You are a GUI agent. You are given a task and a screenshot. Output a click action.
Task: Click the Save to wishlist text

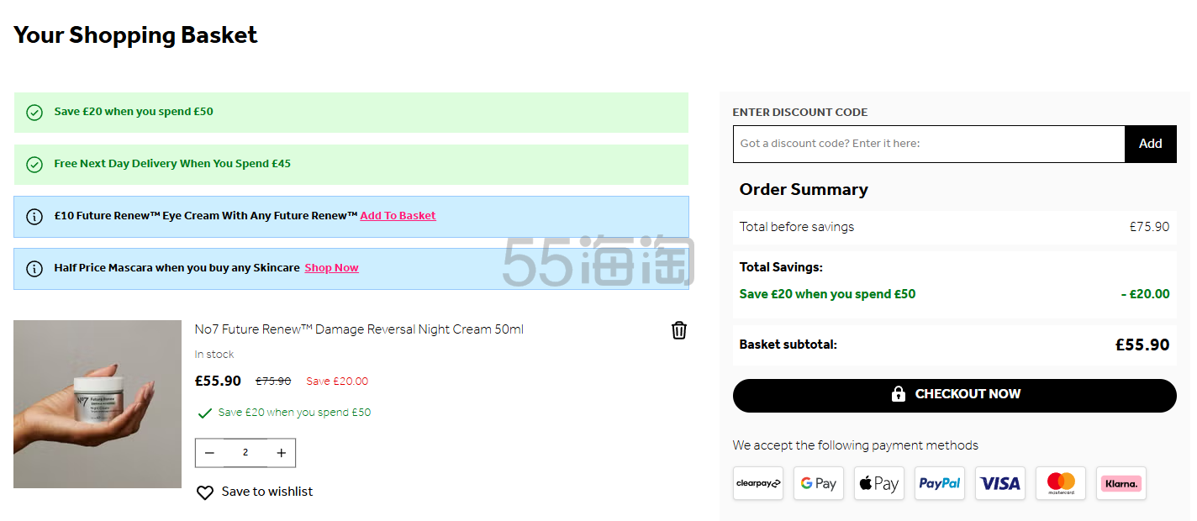click(266, 492)
